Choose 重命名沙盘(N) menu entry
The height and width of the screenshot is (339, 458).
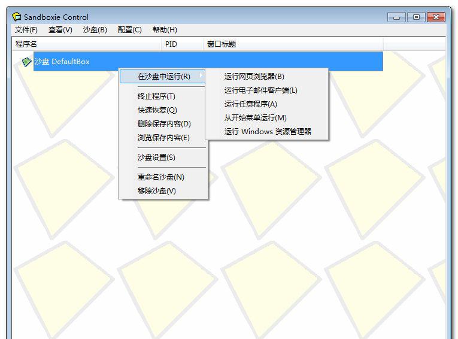pyautogui.click(x=163, y=177)
